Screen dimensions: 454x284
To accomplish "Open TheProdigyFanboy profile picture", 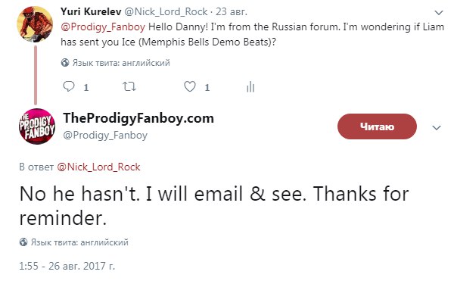I will click(37, 126).
